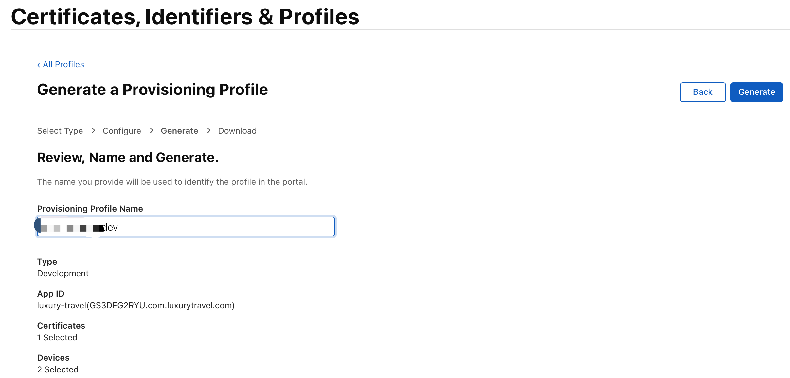The height and width of the screenshot is (378, 790).
Task: Click the Generate a Provisioning Profile heading
Action: point(152,90)
